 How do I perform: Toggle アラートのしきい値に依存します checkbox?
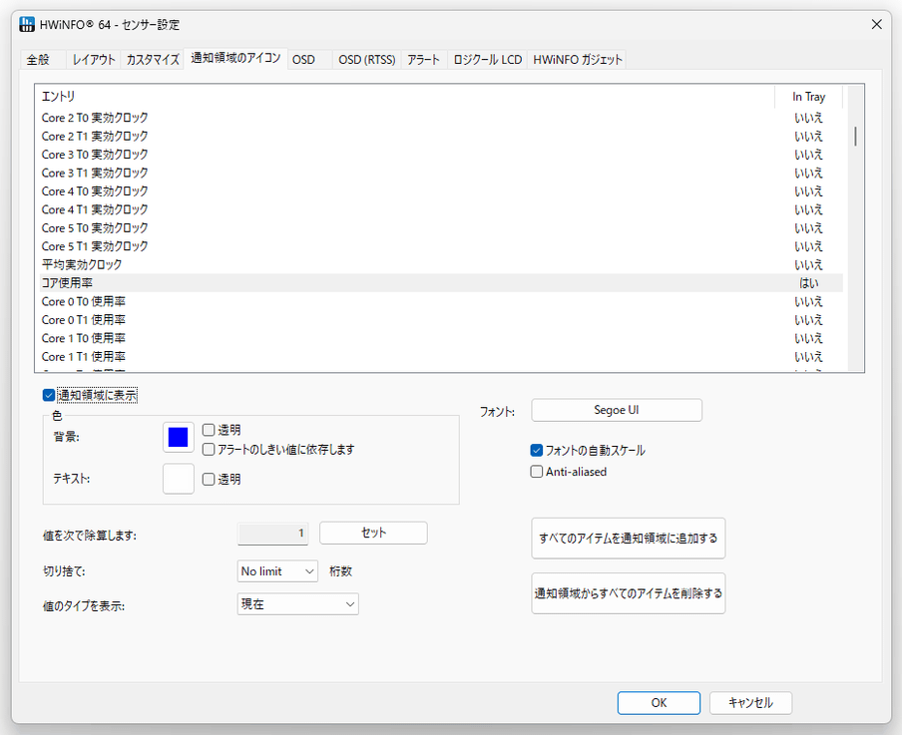point(209,449)
